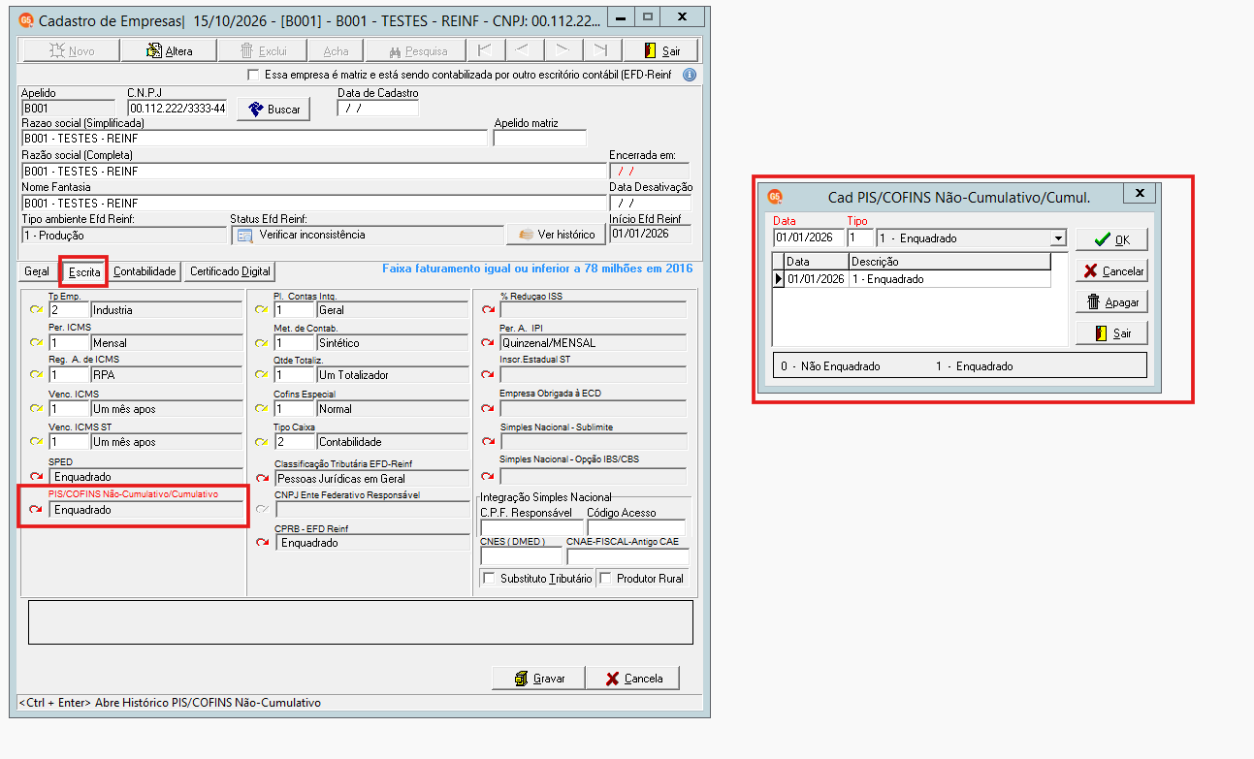Open the Certificado Digital tab
The height and width of the screenshot is (759, 1254).
(x=231, y=271)
